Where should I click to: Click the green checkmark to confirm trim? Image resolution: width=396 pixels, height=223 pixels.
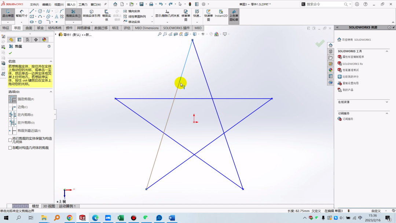pyautogui.click(x=10, y=53)
